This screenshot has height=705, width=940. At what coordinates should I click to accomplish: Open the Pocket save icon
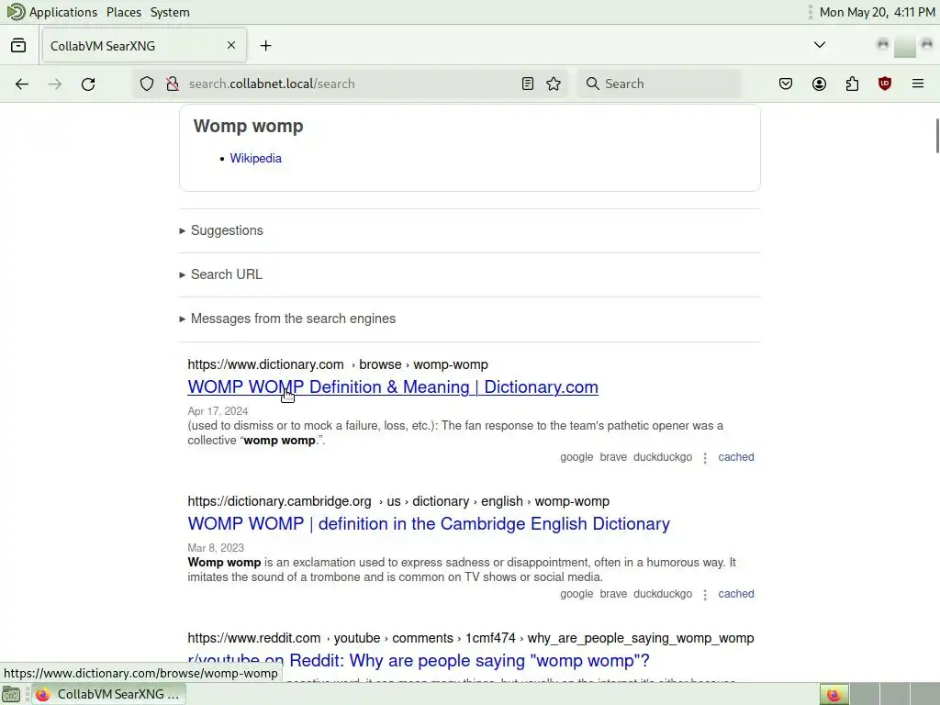tap(786, 84)
